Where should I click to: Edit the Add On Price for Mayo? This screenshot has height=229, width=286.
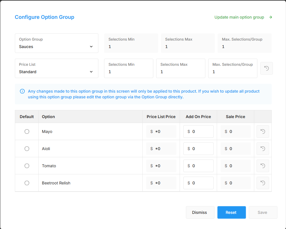[198, 132]
